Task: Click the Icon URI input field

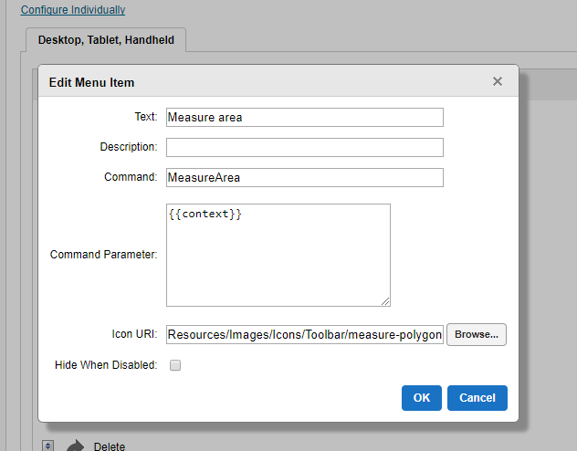Action: point(305,334)
